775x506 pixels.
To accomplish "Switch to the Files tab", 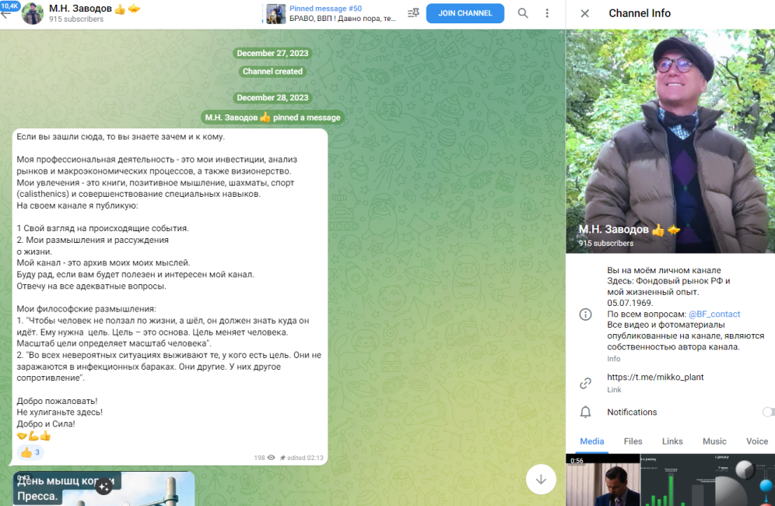I will pyautogui.click(x=633, y=441).
